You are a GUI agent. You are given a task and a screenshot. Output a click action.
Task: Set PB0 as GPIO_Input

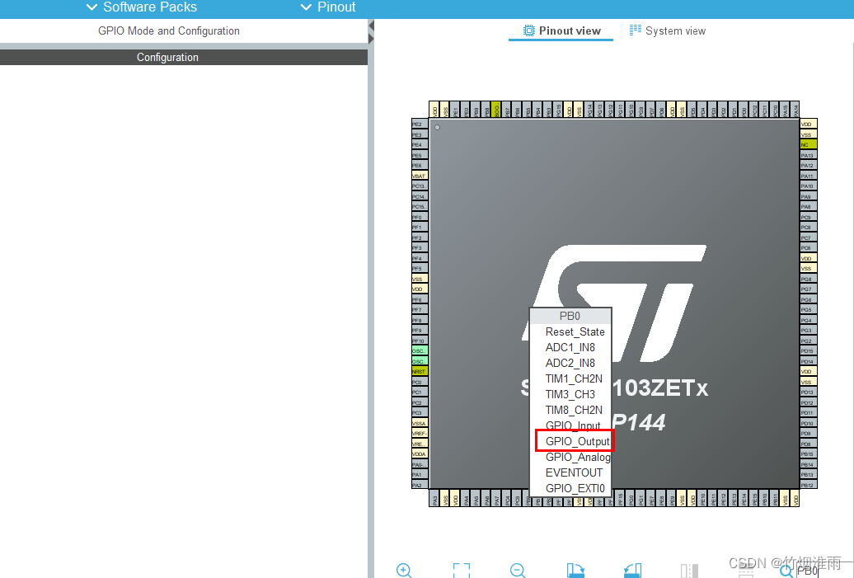[570, 425]
